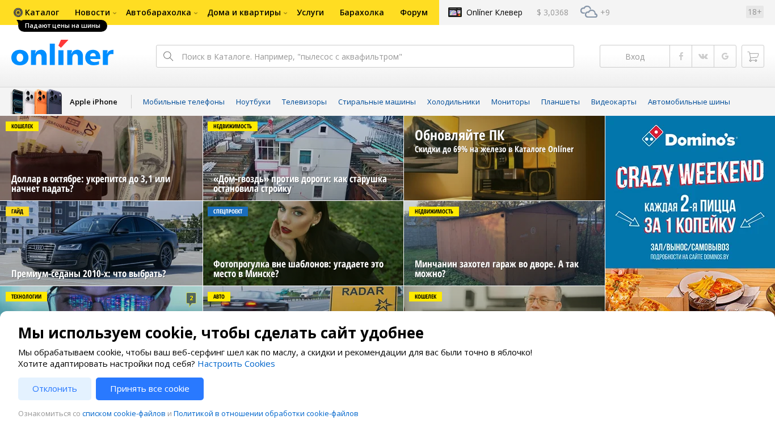This screenshot has width=775, height=436.
Task: Open «Дом-гвоздь» против дороги article
Action: point(303,158)
